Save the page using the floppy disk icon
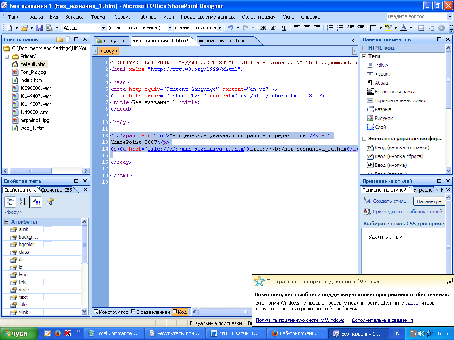The height and width of the screenshot is (340, 454). pyautogui.click(x=39, y=28)
